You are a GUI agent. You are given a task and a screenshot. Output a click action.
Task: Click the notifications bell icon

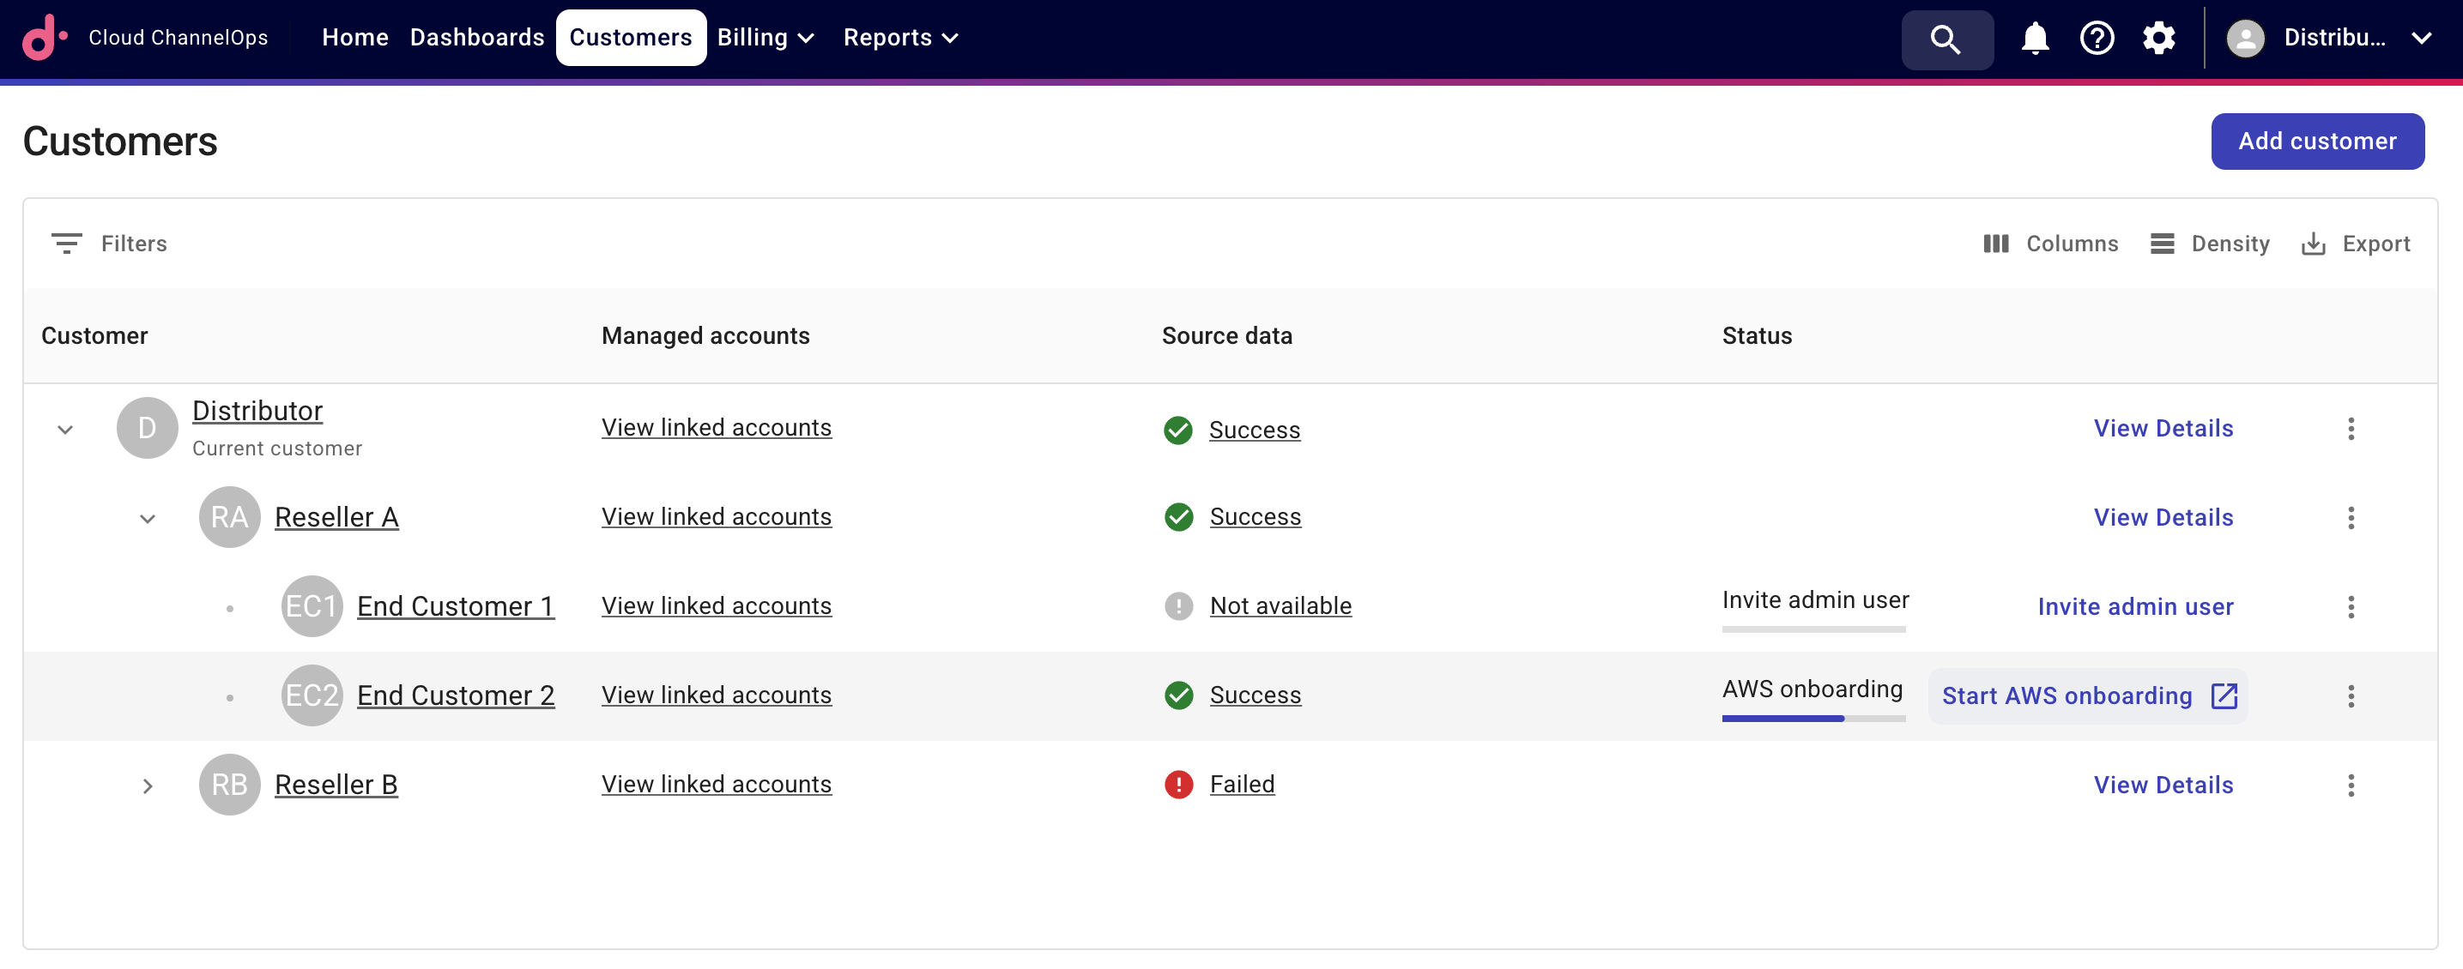tap(2035, 39)
